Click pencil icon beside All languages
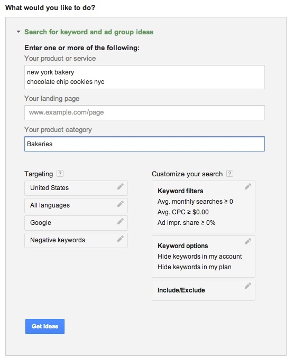The image size is (294, 360). coord(121,204)
